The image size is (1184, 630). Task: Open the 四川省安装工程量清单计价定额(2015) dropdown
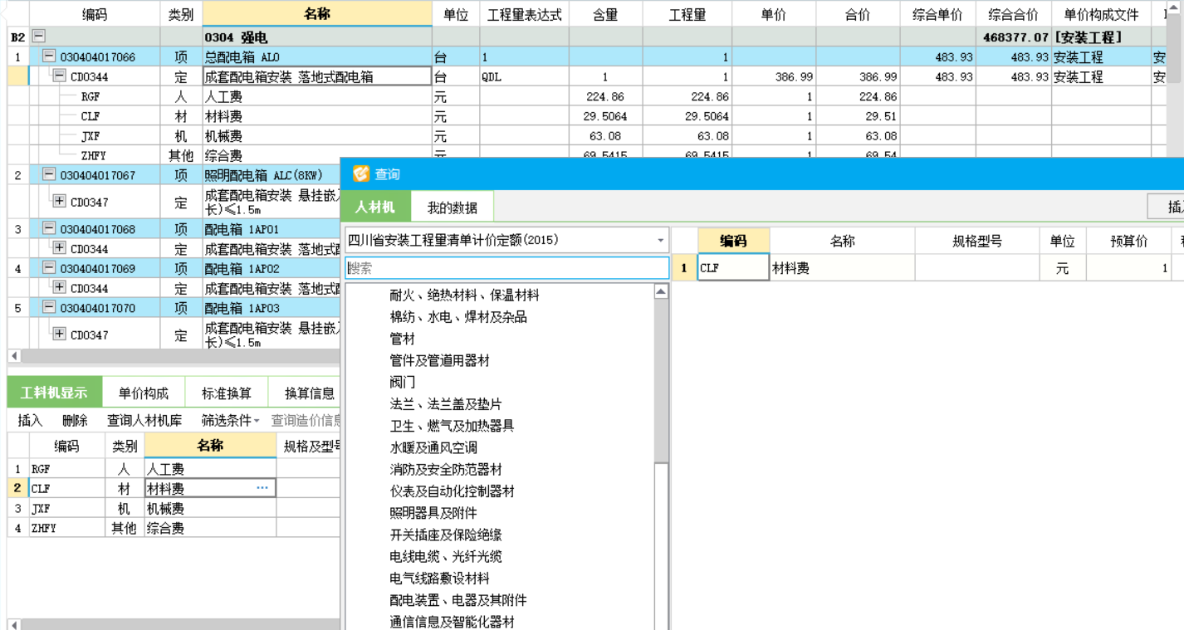point(661,241)
